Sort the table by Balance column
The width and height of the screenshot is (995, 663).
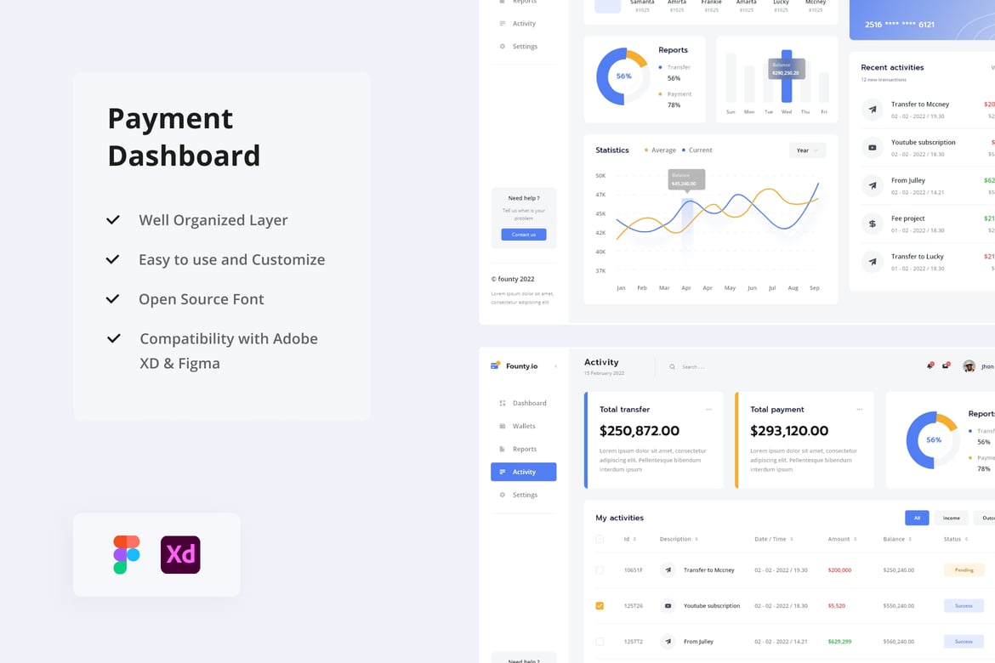point(897,539)
